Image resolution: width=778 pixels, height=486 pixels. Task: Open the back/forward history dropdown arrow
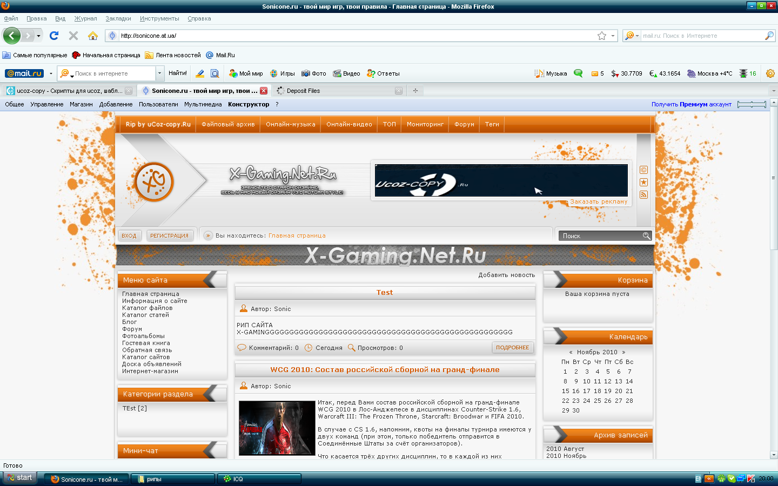pos(38,36)
